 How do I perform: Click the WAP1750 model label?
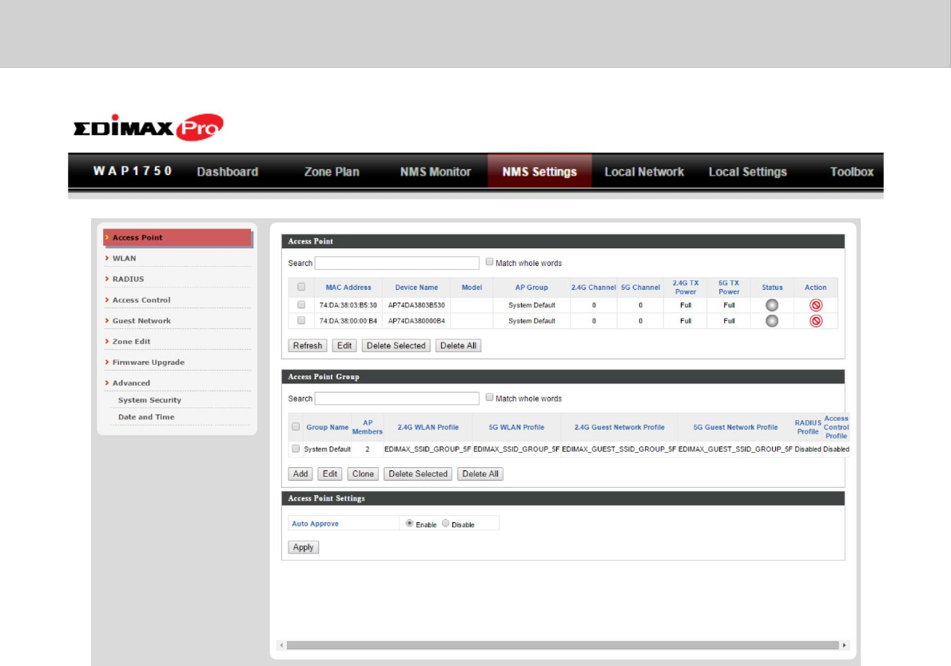(132, 171)
